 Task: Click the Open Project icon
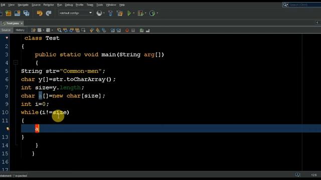coord(18,13)
